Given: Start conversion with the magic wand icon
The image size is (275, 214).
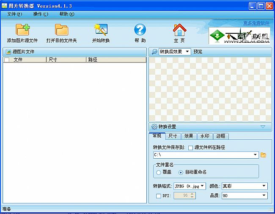Looking at the screenshot, I should pos(101,30).
